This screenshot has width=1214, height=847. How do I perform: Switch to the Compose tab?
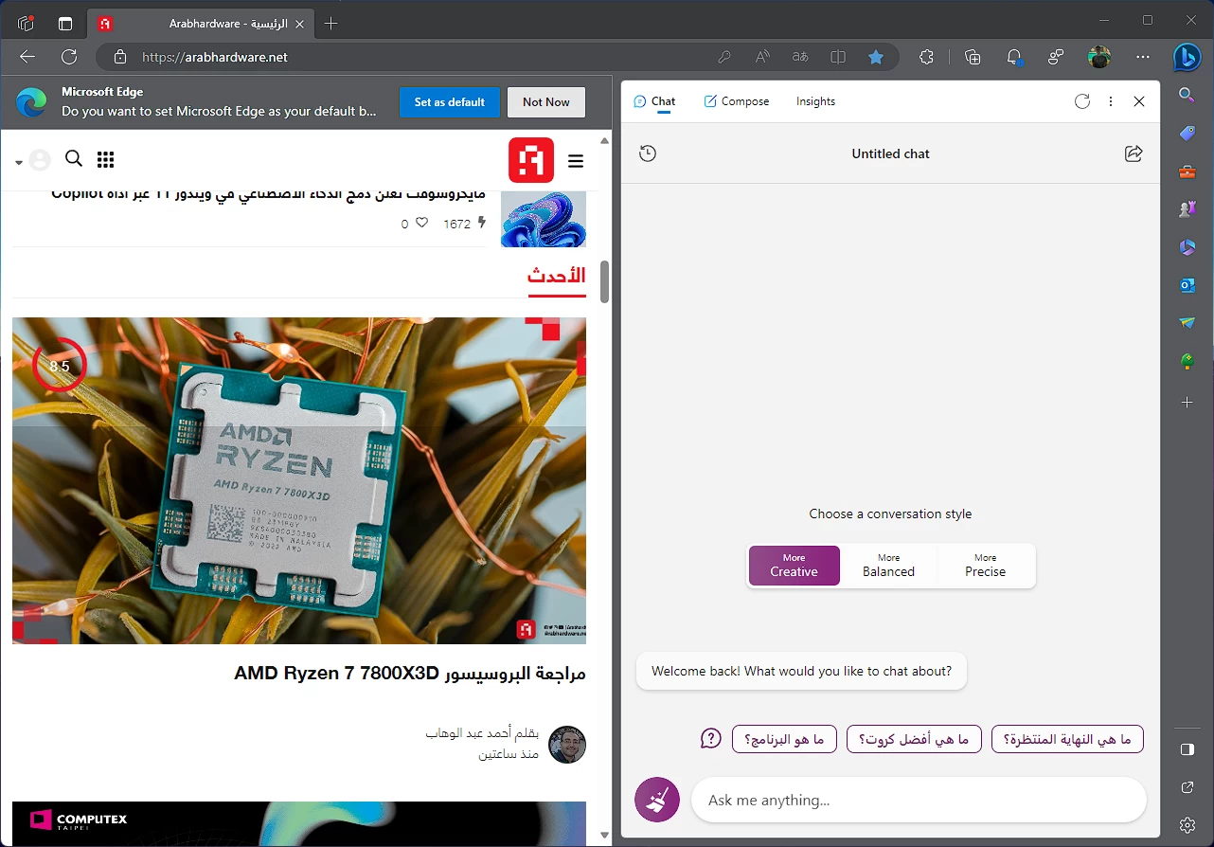(x=737, y=101)
